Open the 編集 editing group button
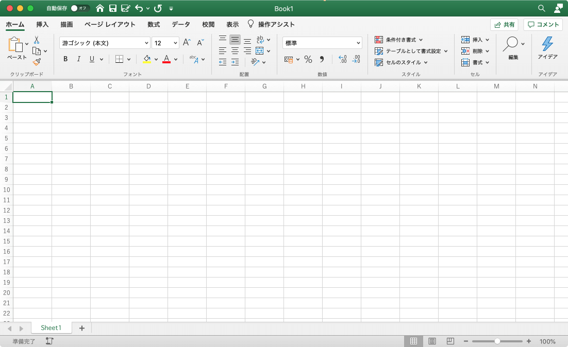Viewport: 568px width, 347px height. [513, 48]
